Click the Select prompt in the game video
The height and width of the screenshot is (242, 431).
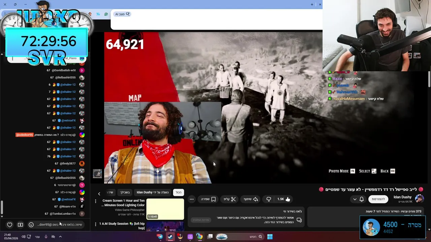(368, 171)
